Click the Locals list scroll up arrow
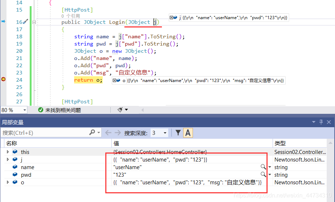The height and width of the screenshot is (202, 335). pyautogui.click(x=330, y=143)
